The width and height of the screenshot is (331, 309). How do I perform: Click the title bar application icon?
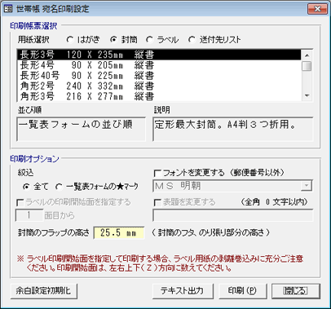point(8,9)
